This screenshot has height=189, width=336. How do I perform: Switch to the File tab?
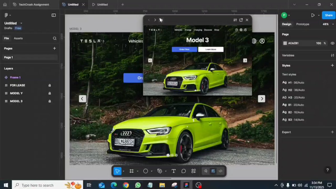click(x=6, y=38)
